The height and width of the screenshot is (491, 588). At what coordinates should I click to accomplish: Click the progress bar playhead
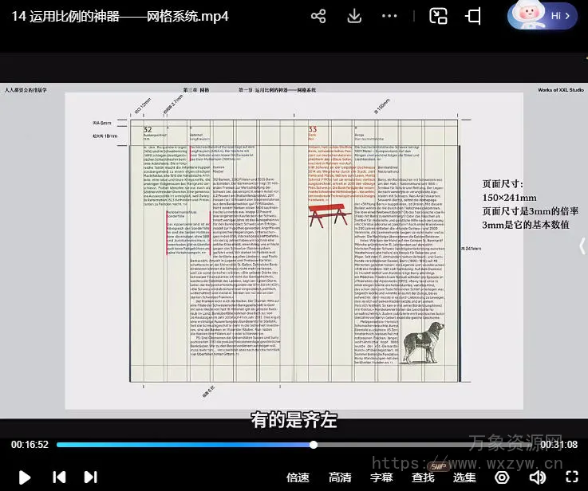[x=314, y=445]
